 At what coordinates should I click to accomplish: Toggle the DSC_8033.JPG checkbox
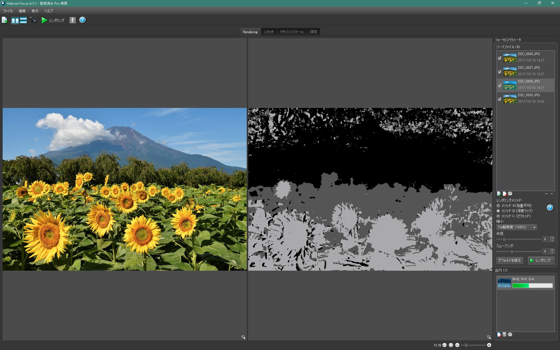pos(500,99)
